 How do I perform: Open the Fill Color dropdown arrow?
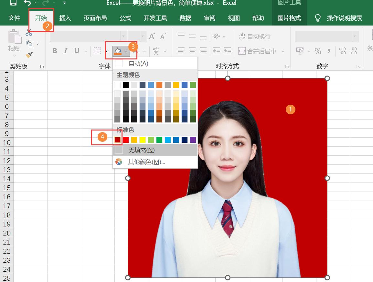coord(126,51)
